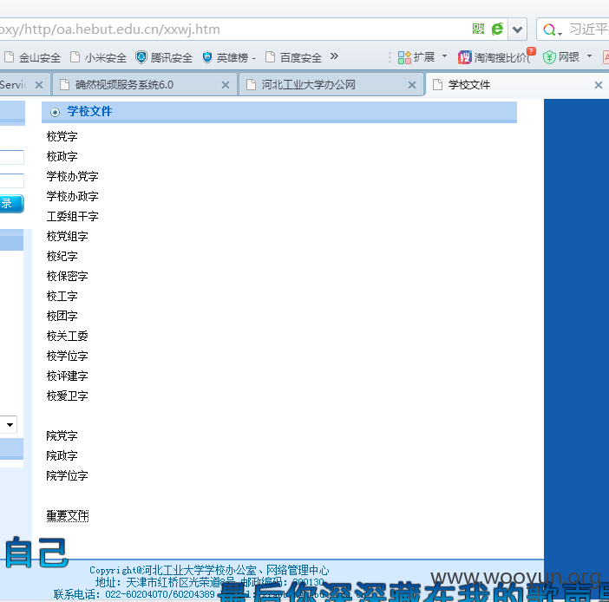Click the 网银 shield icon
This screenshot has height=602, width=609.
coord(549,57)
